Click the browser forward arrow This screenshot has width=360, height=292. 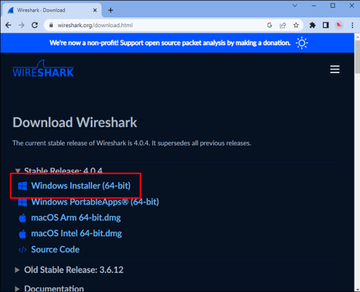(21, 25)
